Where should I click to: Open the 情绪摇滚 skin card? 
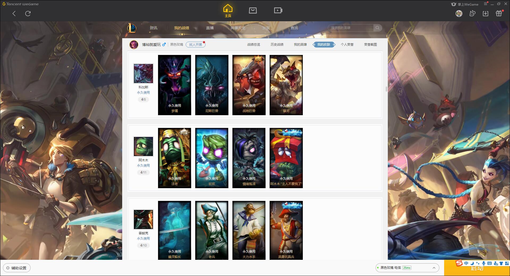click(x=249, y=158)
